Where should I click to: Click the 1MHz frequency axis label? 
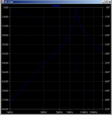10,112
